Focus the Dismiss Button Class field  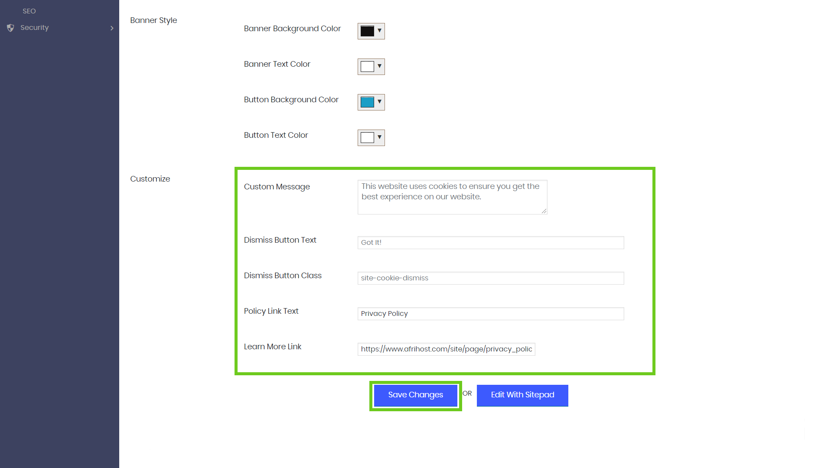click(490, 278)
